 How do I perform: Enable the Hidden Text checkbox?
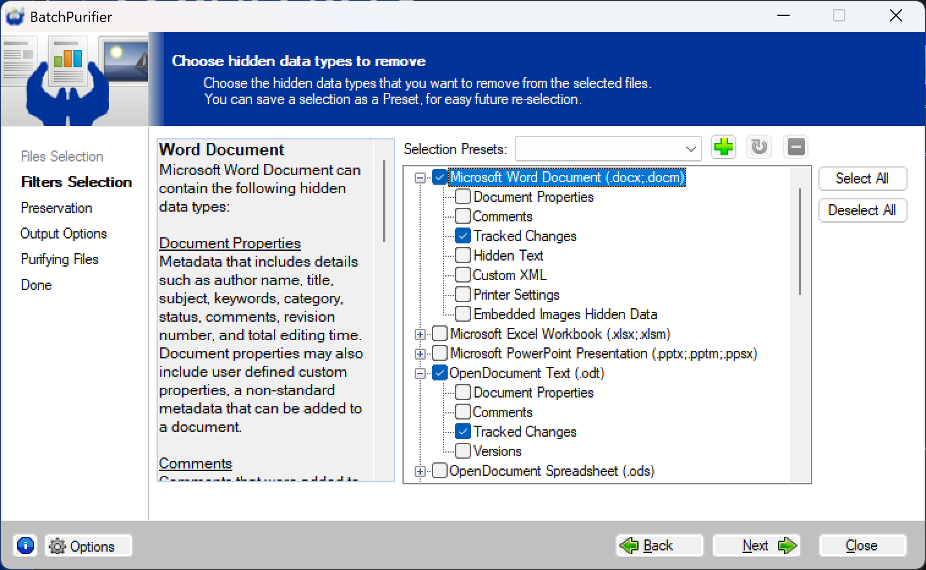click(463, 256)
